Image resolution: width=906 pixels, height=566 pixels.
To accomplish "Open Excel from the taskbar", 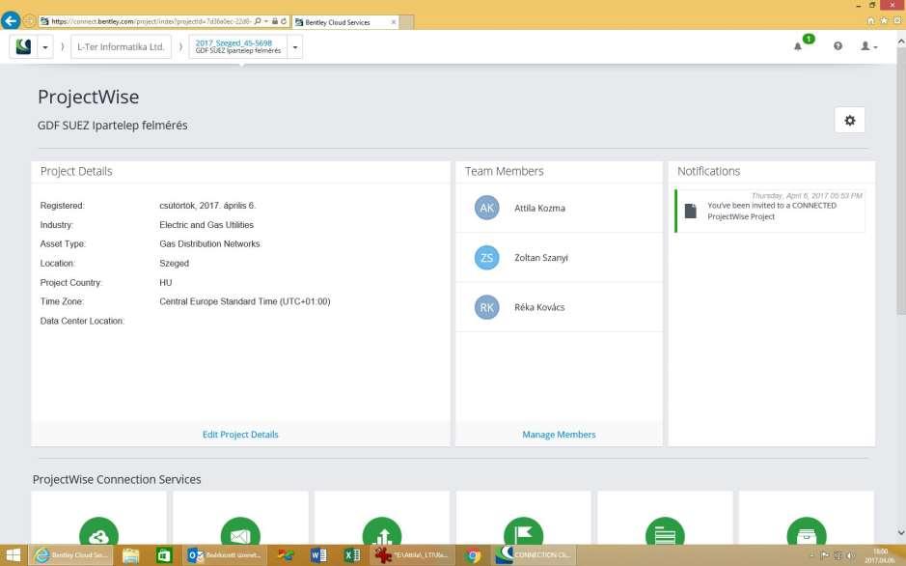I will (x=351, y=555).
